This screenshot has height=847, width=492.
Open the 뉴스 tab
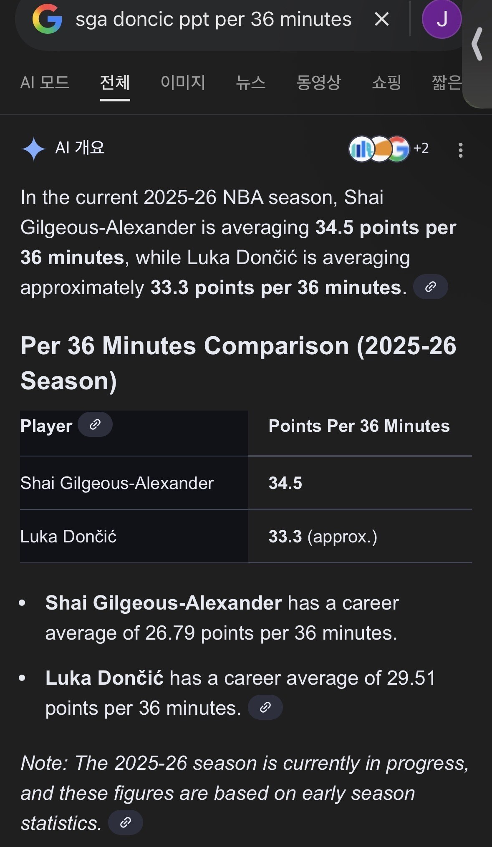coord(250,82)
